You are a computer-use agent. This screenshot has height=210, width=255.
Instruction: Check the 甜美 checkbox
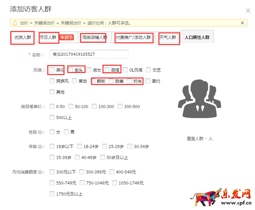coord(111,81)
